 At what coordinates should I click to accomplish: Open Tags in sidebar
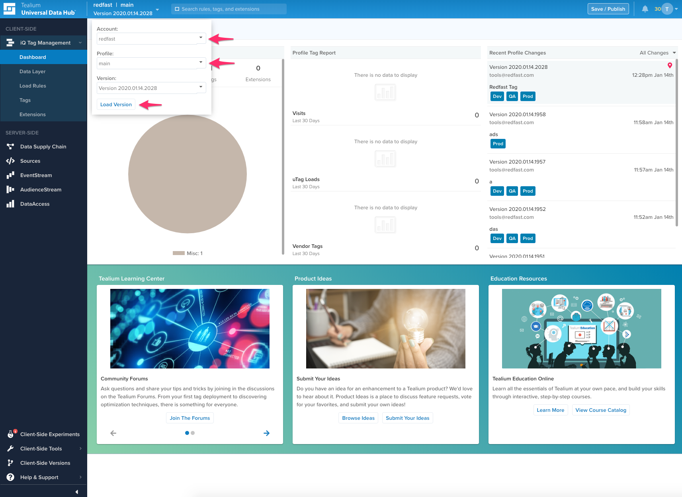(x=43, y=100)
